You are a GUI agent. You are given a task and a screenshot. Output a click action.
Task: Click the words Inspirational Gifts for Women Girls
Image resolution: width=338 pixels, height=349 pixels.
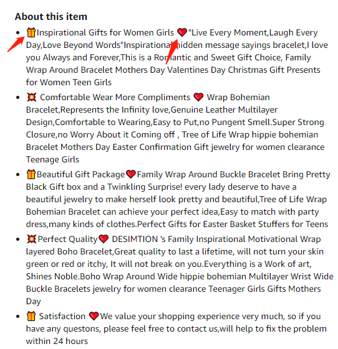(x=105, y=33)
